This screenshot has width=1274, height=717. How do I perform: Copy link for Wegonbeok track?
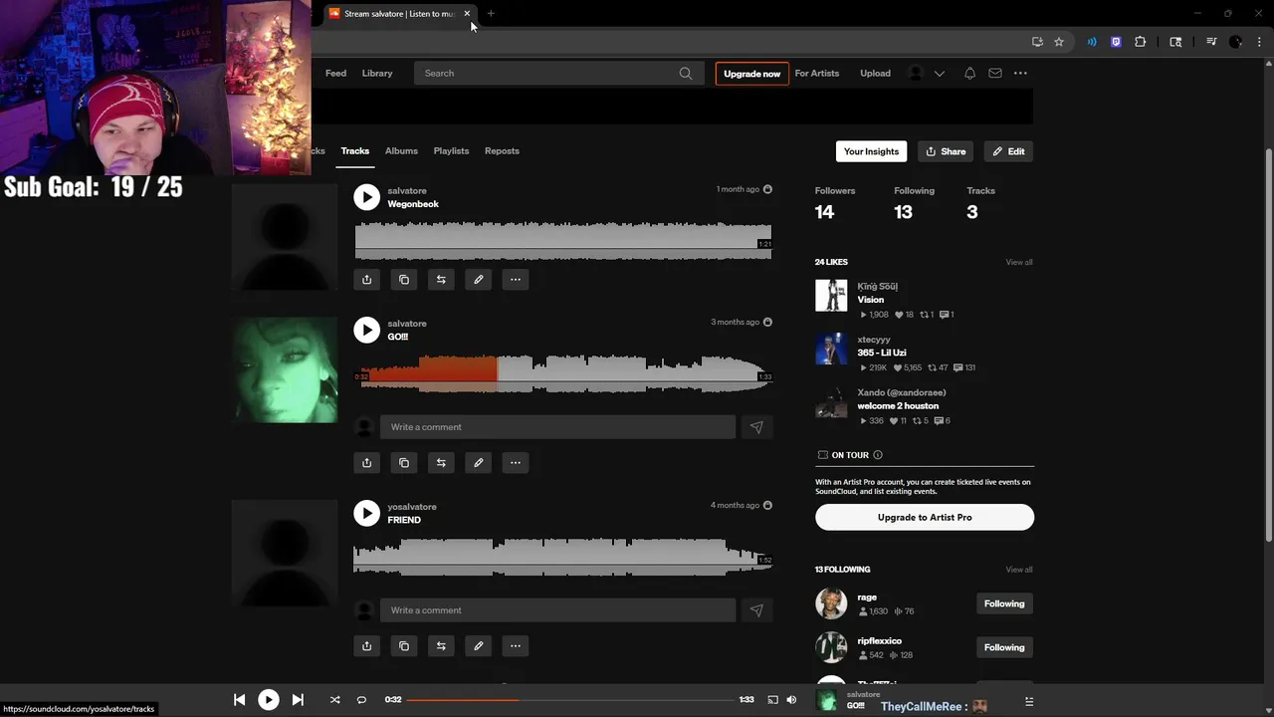point(404,280)
